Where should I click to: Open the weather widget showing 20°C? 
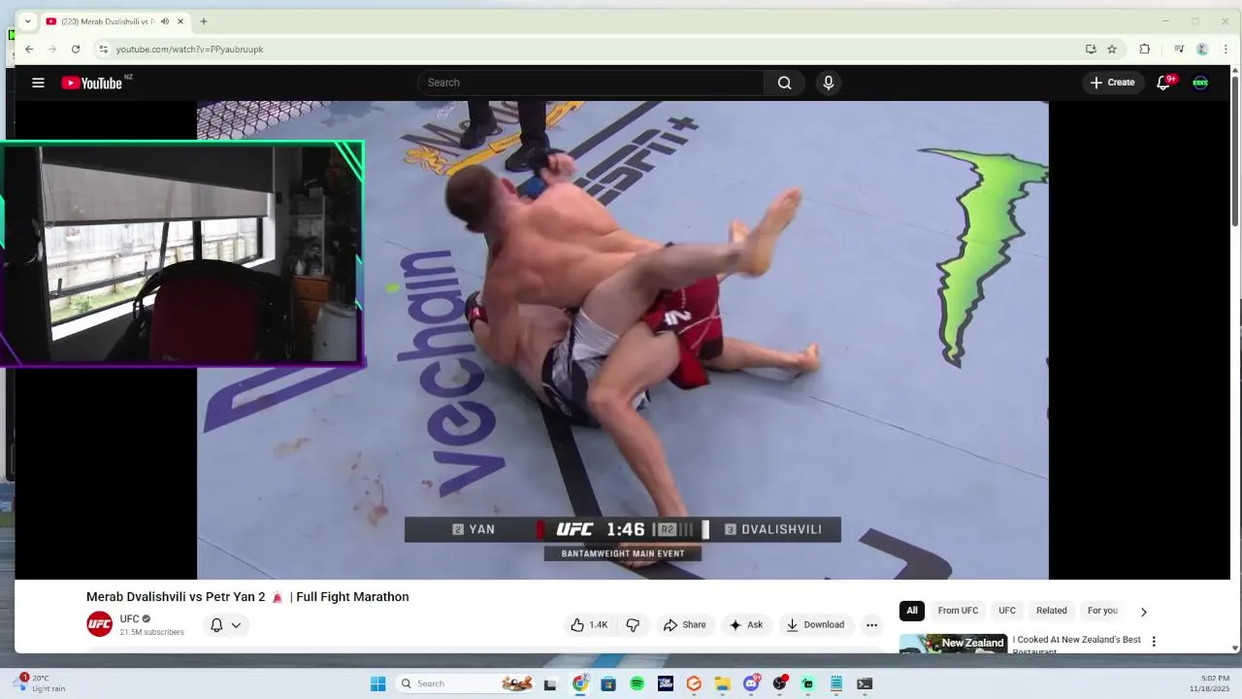[39, 683]
